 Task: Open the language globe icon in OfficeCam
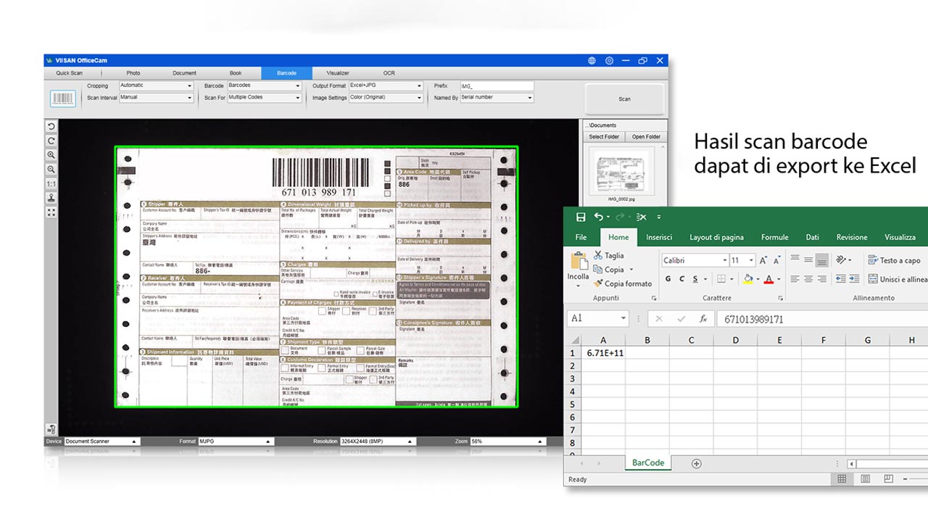click(592, 61)
